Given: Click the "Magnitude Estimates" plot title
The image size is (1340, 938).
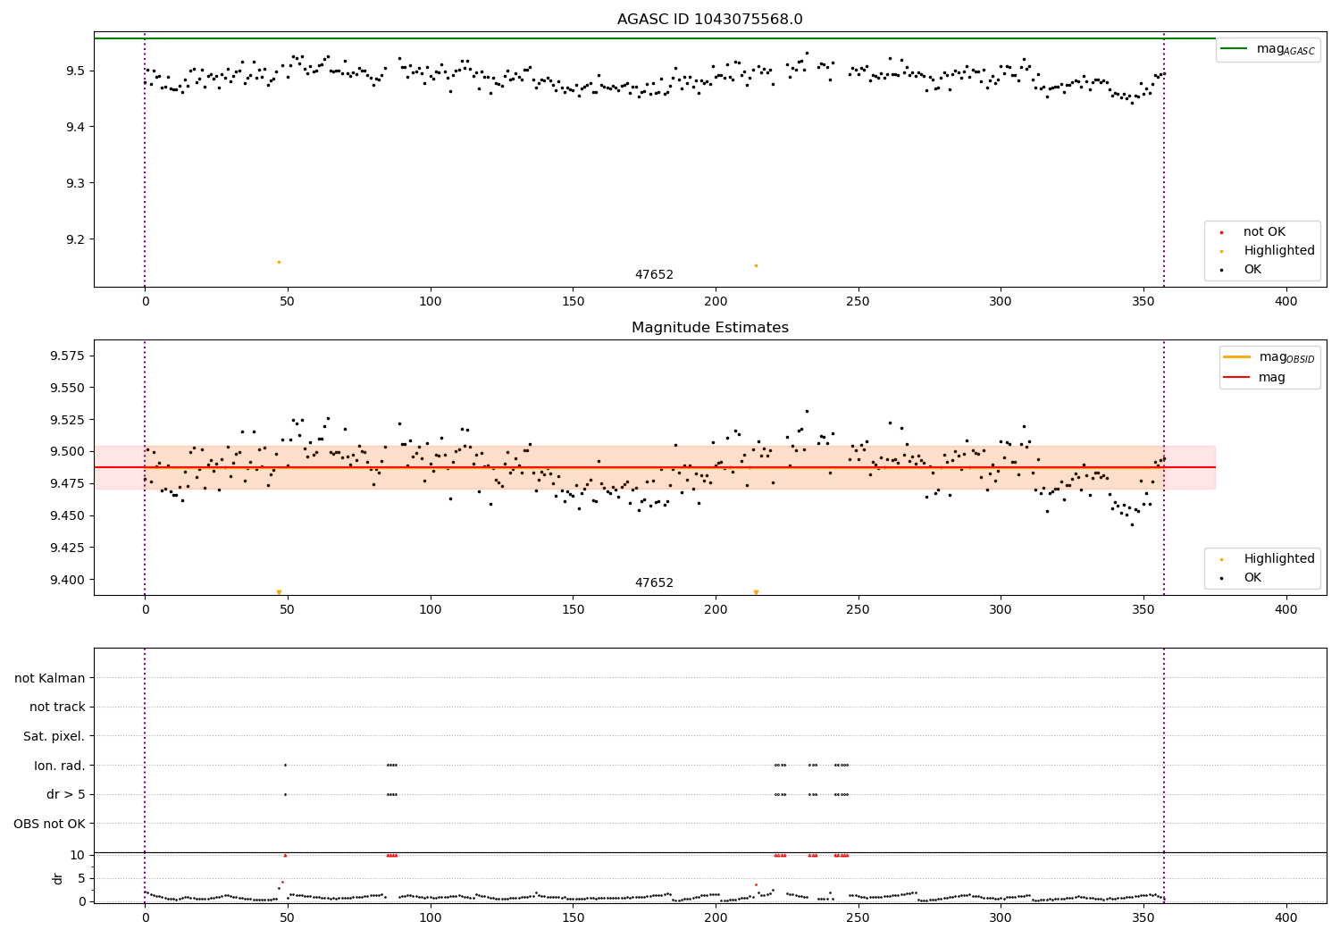Looking at the screenshot, I should coord(709,328).
